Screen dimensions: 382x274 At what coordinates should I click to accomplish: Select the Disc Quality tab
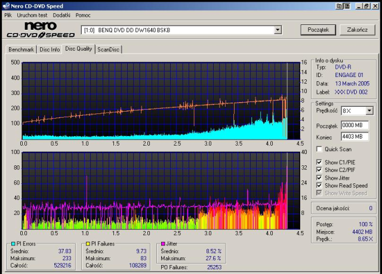coord(78,49)
